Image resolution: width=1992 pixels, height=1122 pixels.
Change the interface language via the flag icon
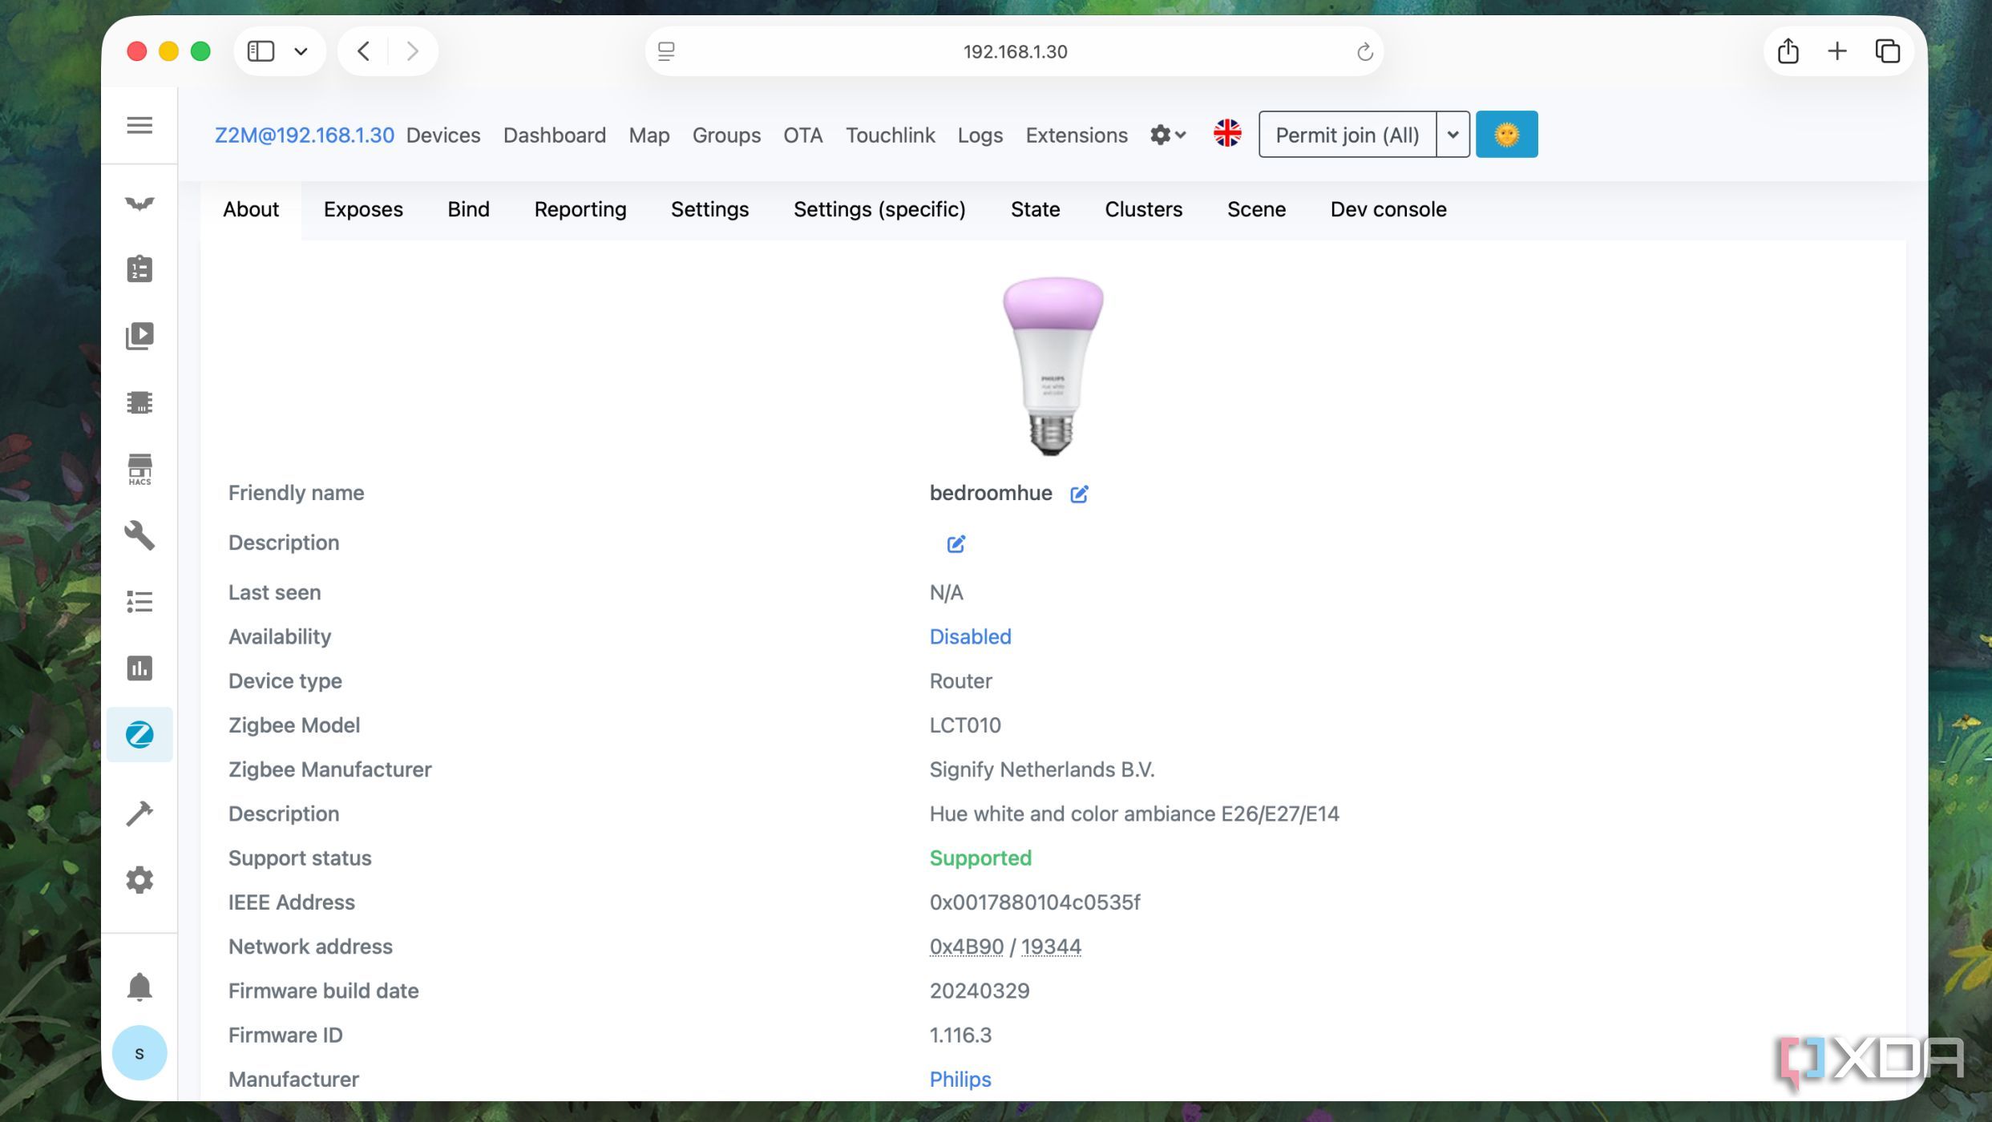point(1226,133)
